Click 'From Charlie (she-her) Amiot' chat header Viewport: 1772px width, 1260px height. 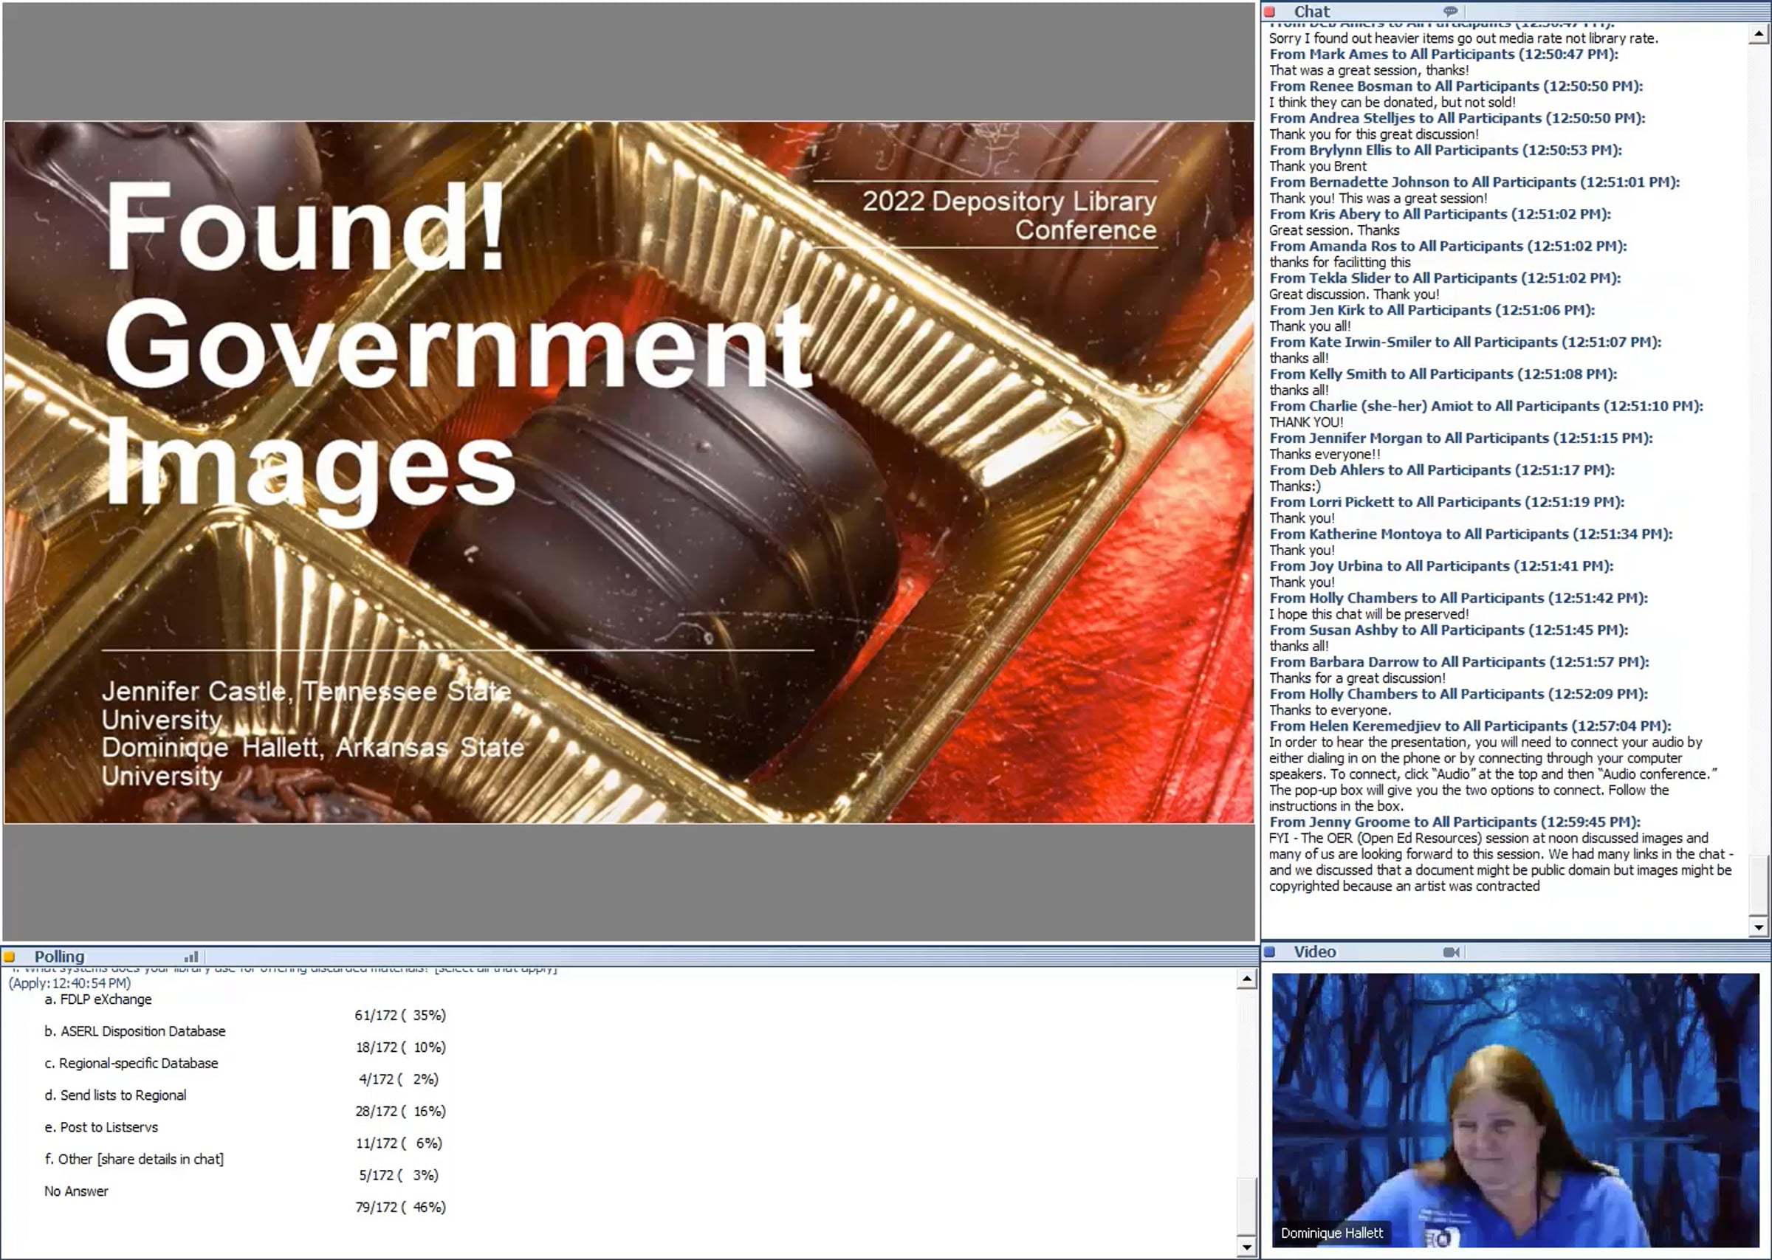1486,406
